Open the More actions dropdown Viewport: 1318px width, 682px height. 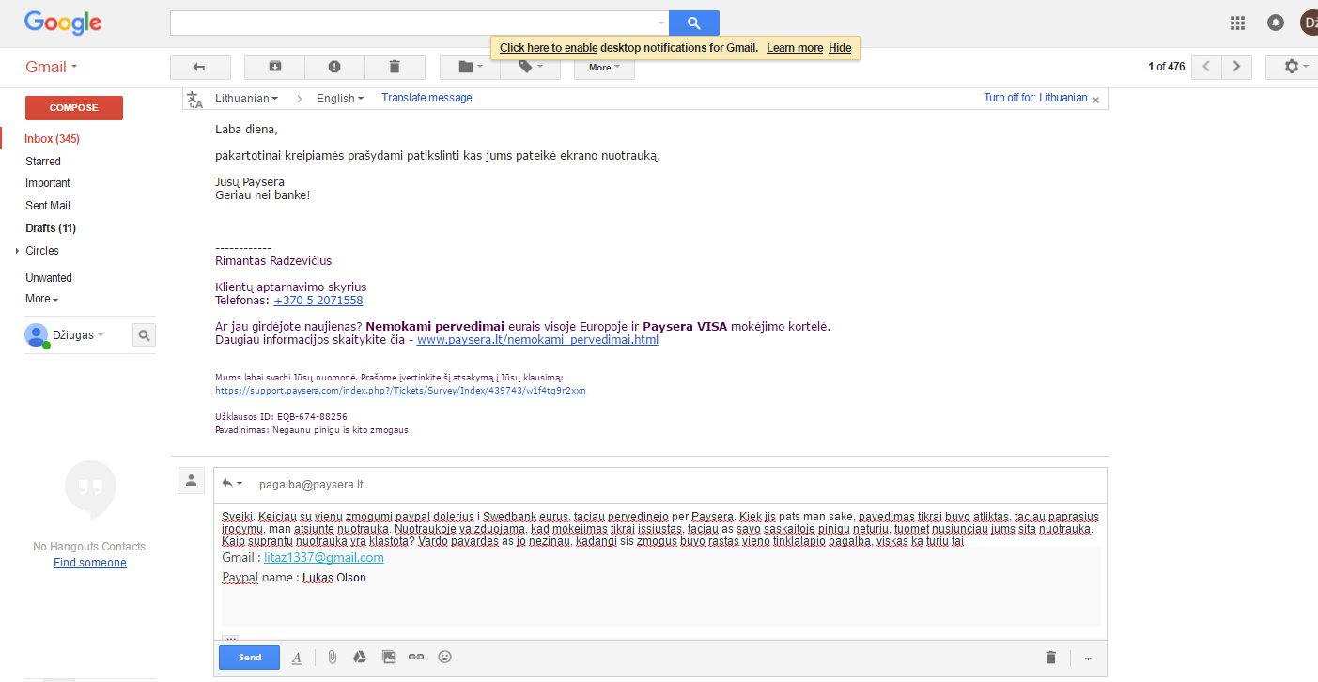coord(604,67)
